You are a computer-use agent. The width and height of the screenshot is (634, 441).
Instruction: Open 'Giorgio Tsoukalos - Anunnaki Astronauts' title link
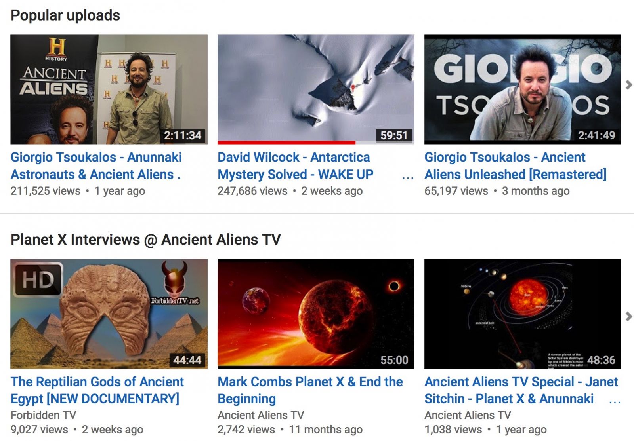pos(96,166)
